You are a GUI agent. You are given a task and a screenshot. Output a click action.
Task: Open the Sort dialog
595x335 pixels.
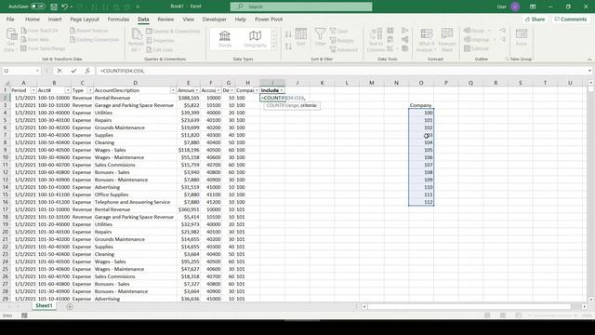point(300,37)
